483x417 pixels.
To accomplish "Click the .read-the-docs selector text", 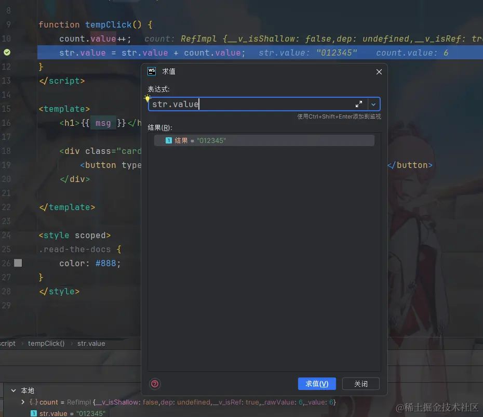I will click(x=75, y=249).
